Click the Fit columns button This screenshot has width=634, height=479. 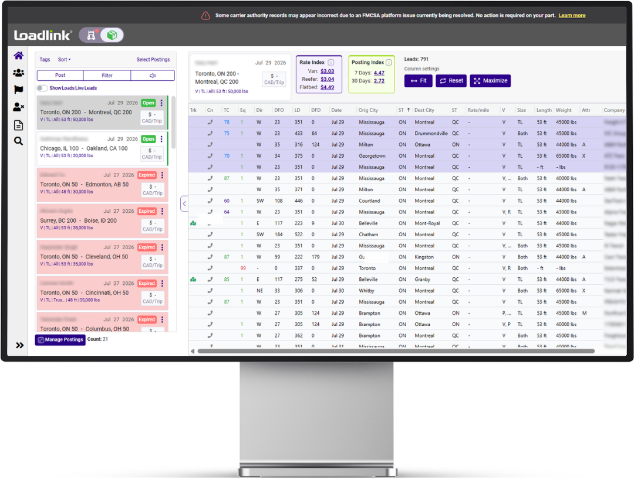418,81
